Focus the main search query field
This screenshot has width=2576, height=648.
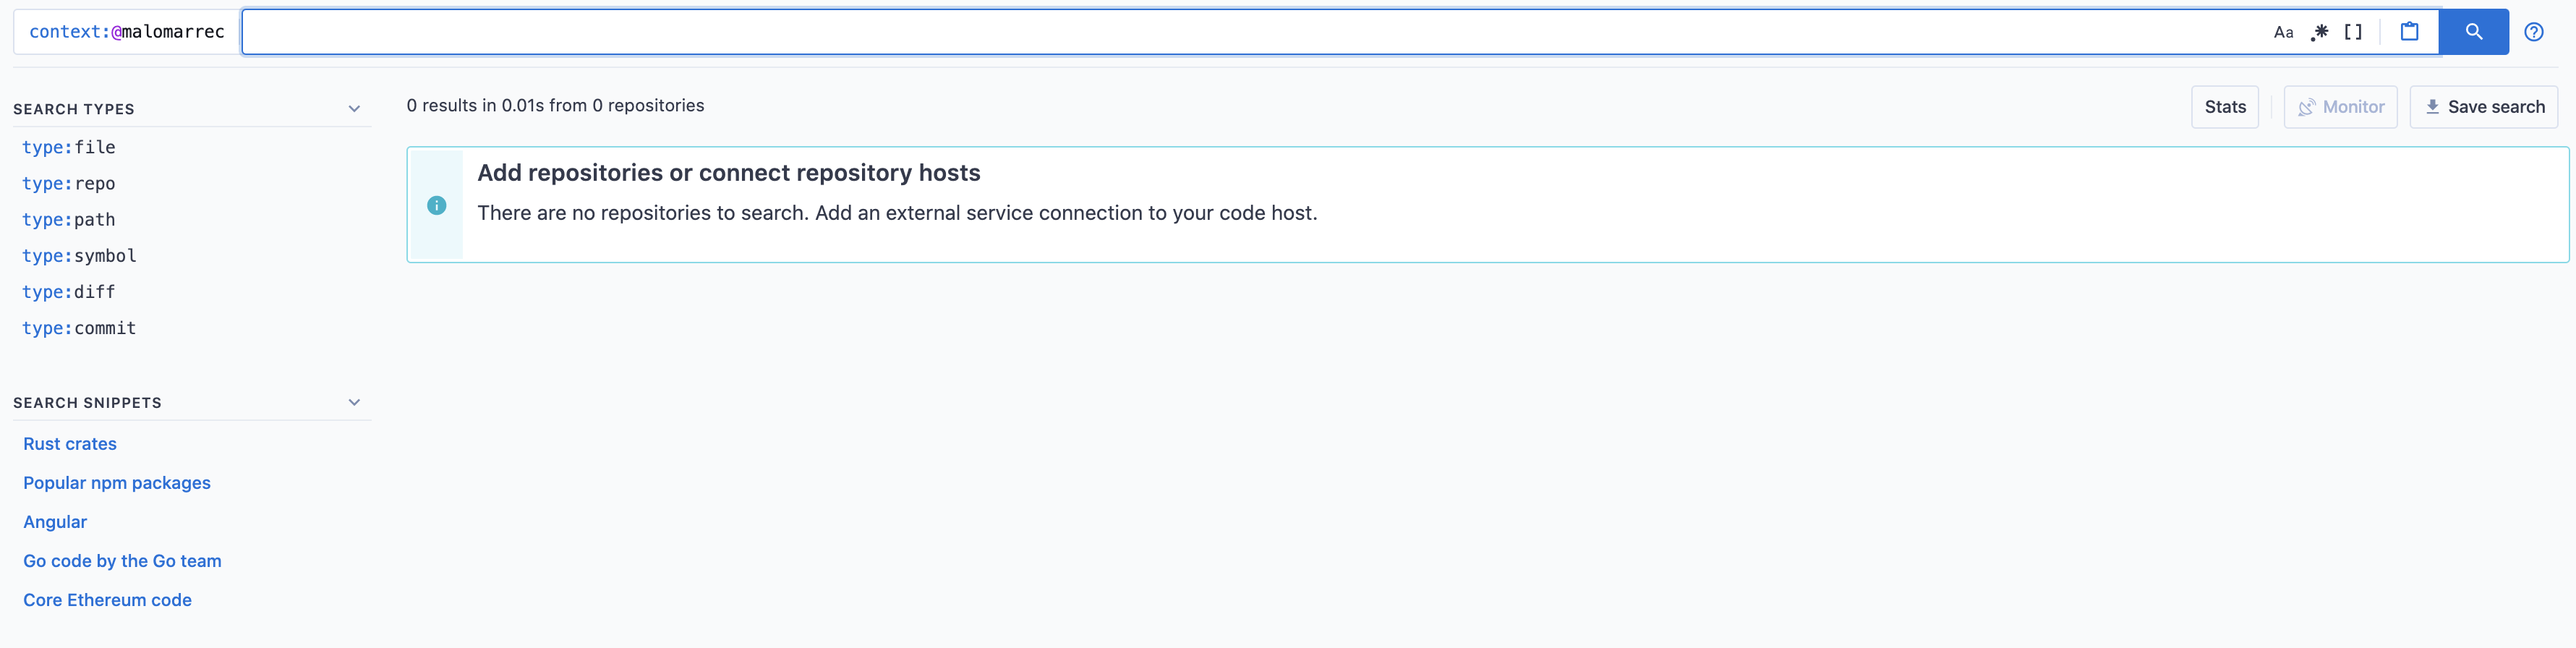click(x=1250, y=32)
